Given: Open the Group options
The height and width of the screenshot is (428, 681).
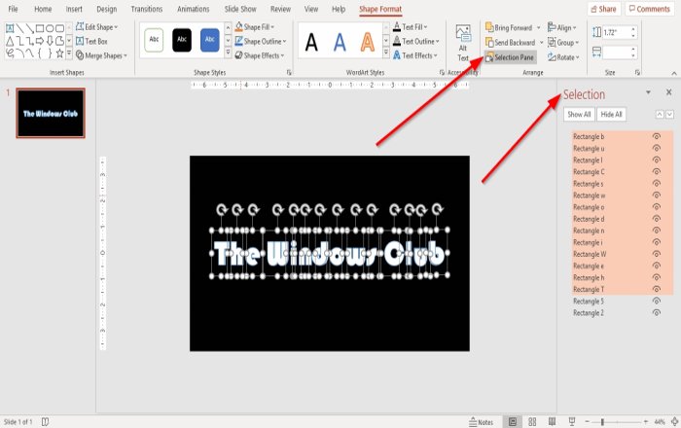Looking at the screenshot, I should [563, 43].
